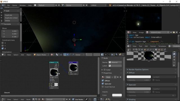180x101 pixels.
Task: Click the layers icon in 3D view header
Action: (102, 55)
